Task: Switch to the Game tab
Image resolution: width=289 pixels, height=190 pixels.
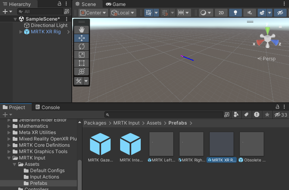Action: click(116, 4)
